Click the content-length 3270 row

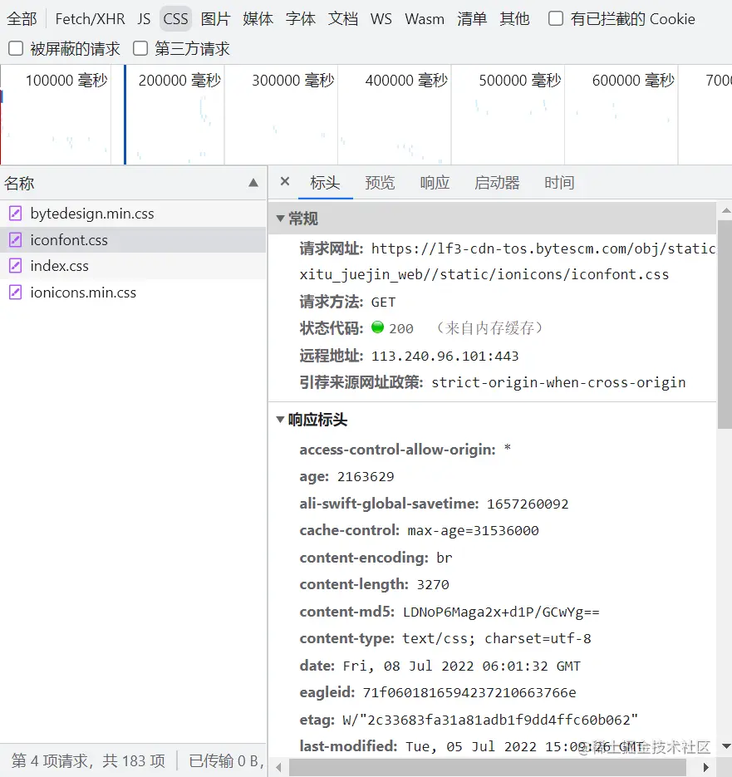pos(374,584)
